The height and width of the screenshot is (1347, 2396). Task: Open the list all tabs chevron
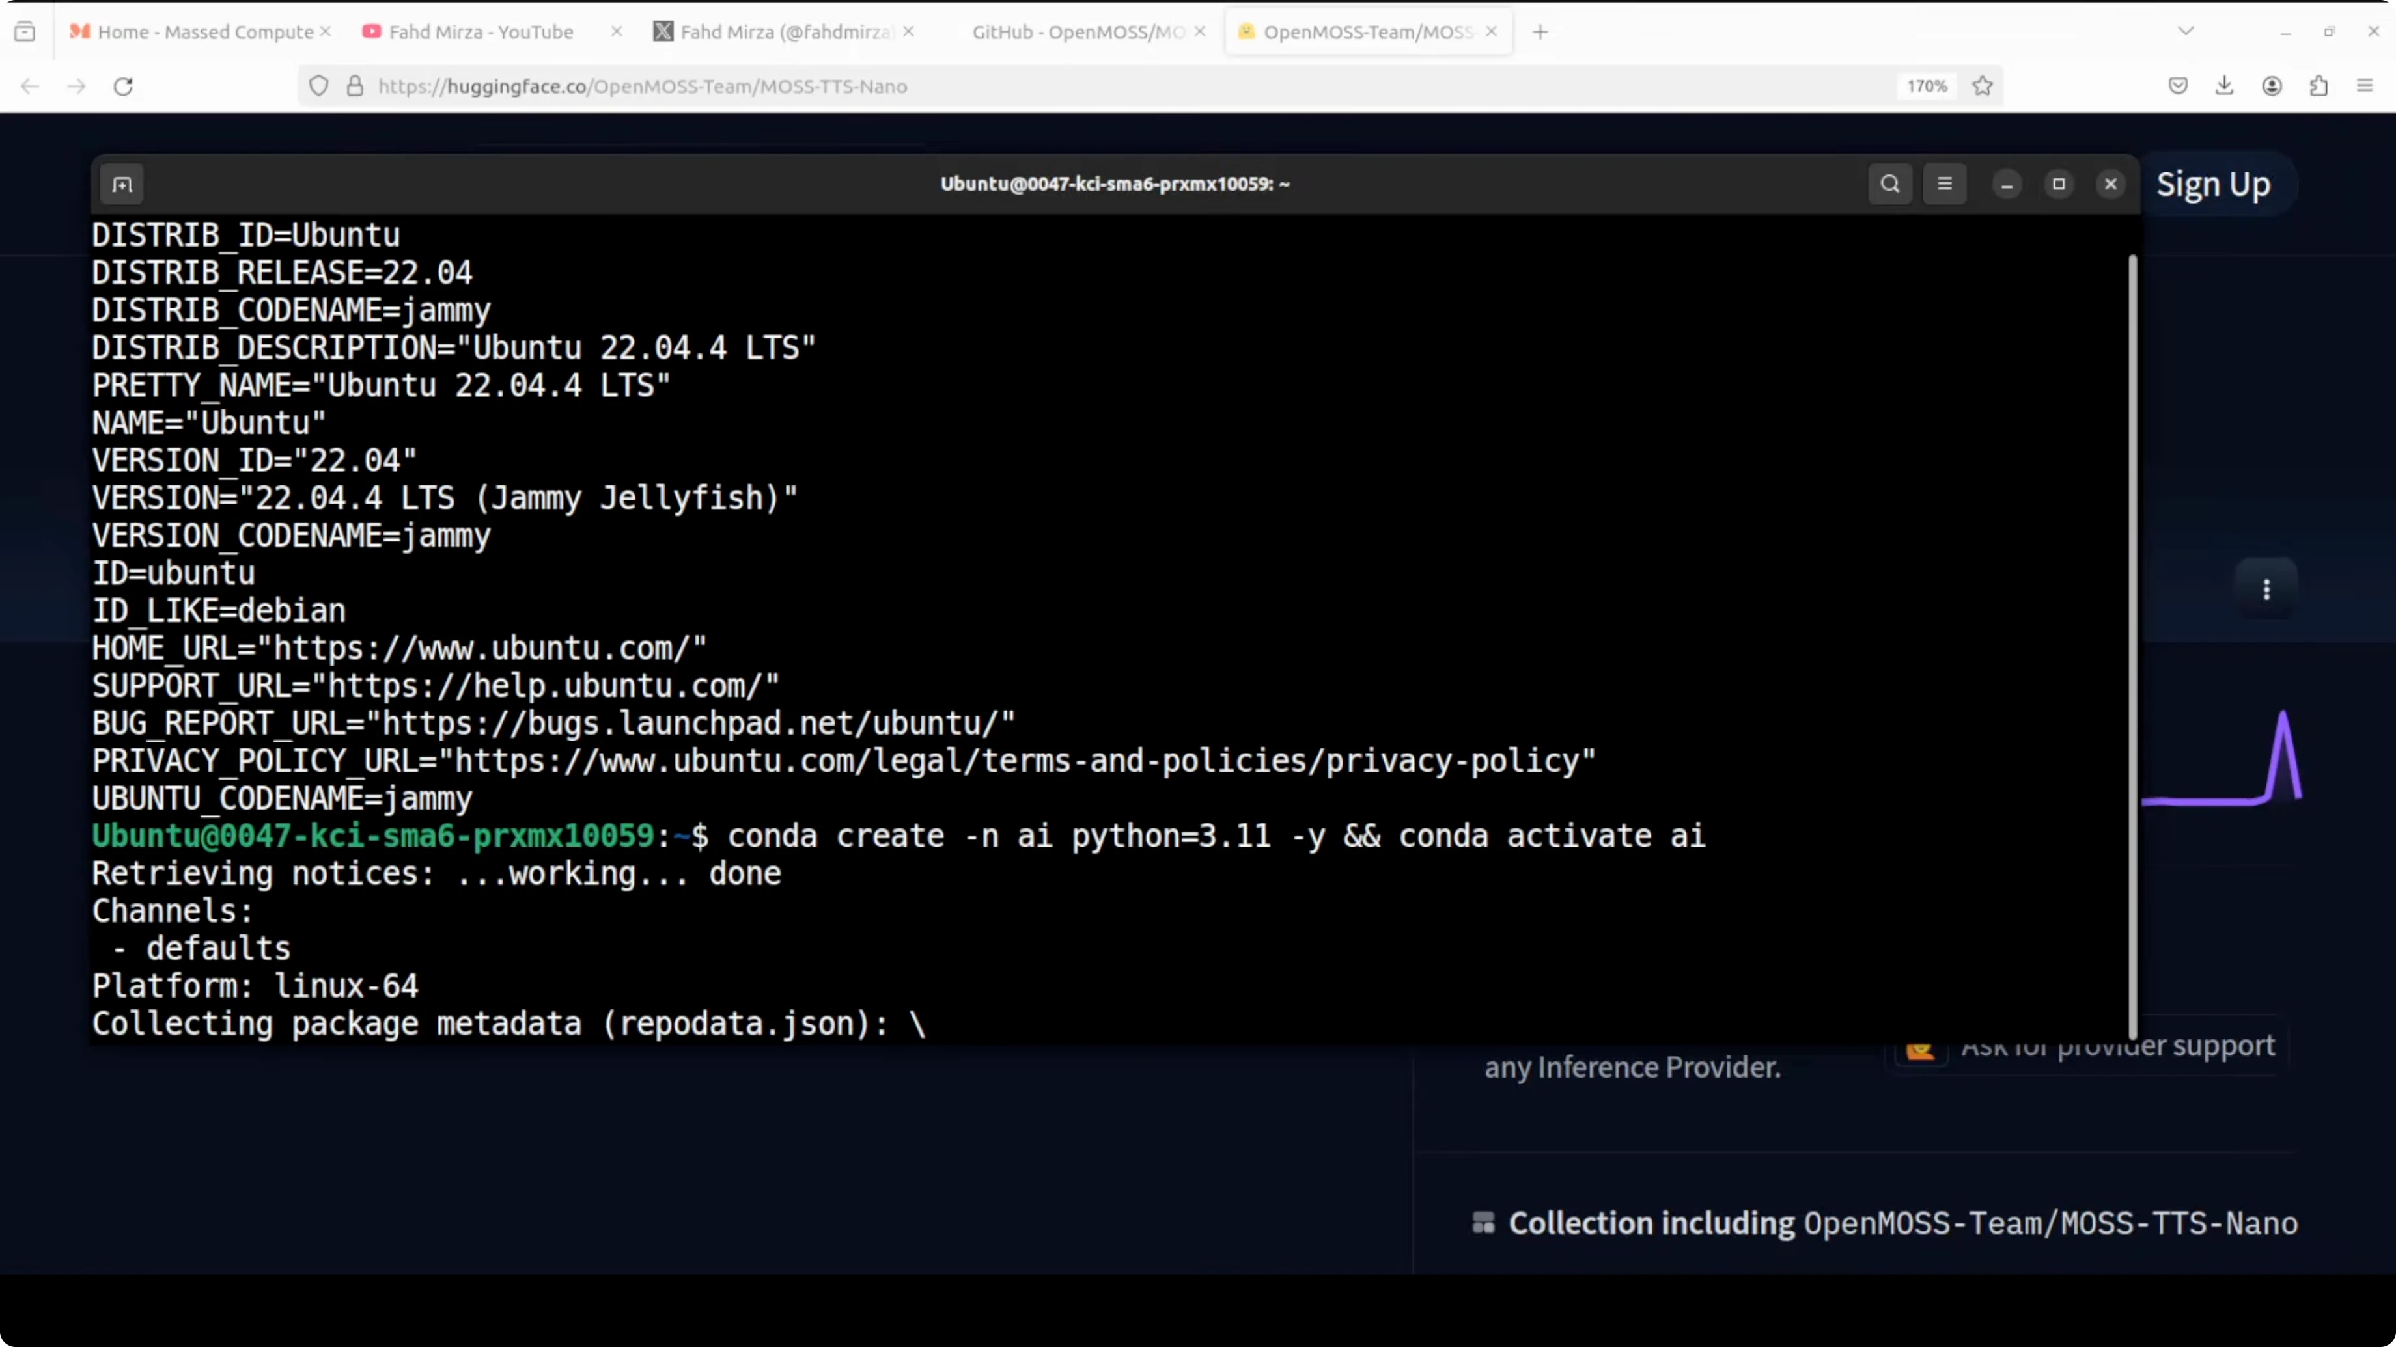[2186, 31]
